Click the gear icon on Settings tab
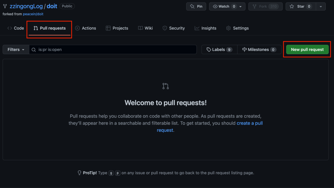334x188 pixels. tap(228, 28)
